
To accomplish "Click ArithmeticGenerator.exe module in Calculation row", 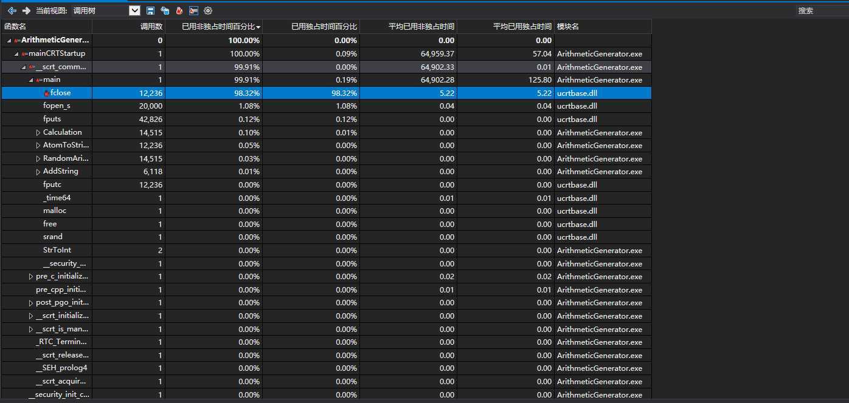I will pos(599,133).
